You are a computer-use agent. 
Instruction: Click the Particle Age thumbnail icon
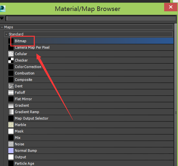tap(11, 163)
